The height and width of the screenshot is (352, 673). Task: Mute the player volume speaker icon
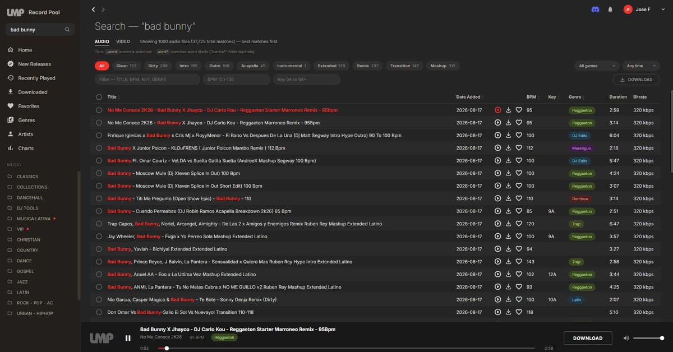[626, 338]
